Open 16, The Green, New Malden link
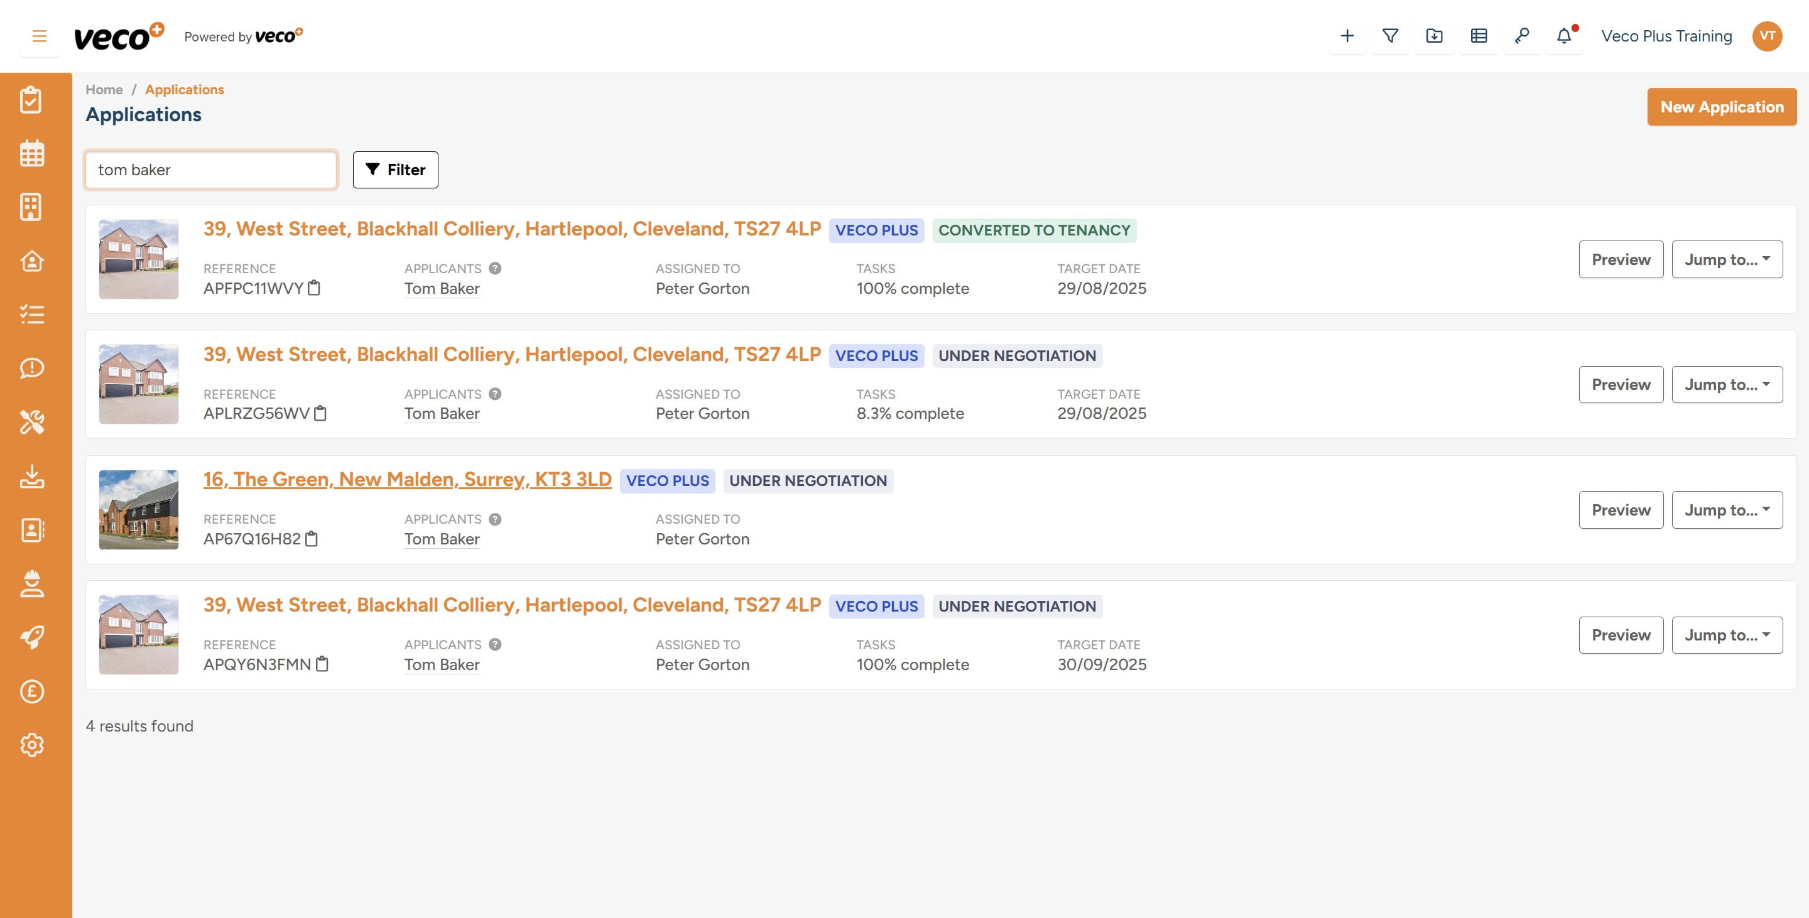The image size is (1809, 918). pyautogui.click(x=407, y=479)
